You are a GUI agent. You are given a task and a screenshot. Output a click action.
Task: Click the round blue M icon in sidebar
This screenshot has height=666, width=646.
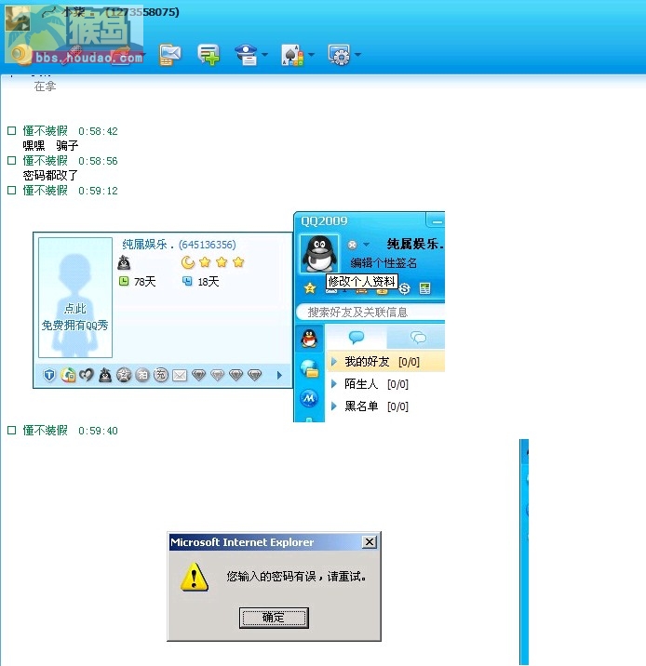pos(309,398)
